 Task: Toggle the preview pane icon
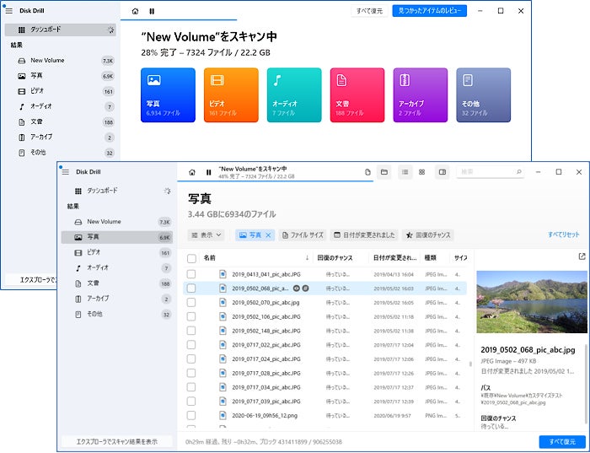coord(442,172)
